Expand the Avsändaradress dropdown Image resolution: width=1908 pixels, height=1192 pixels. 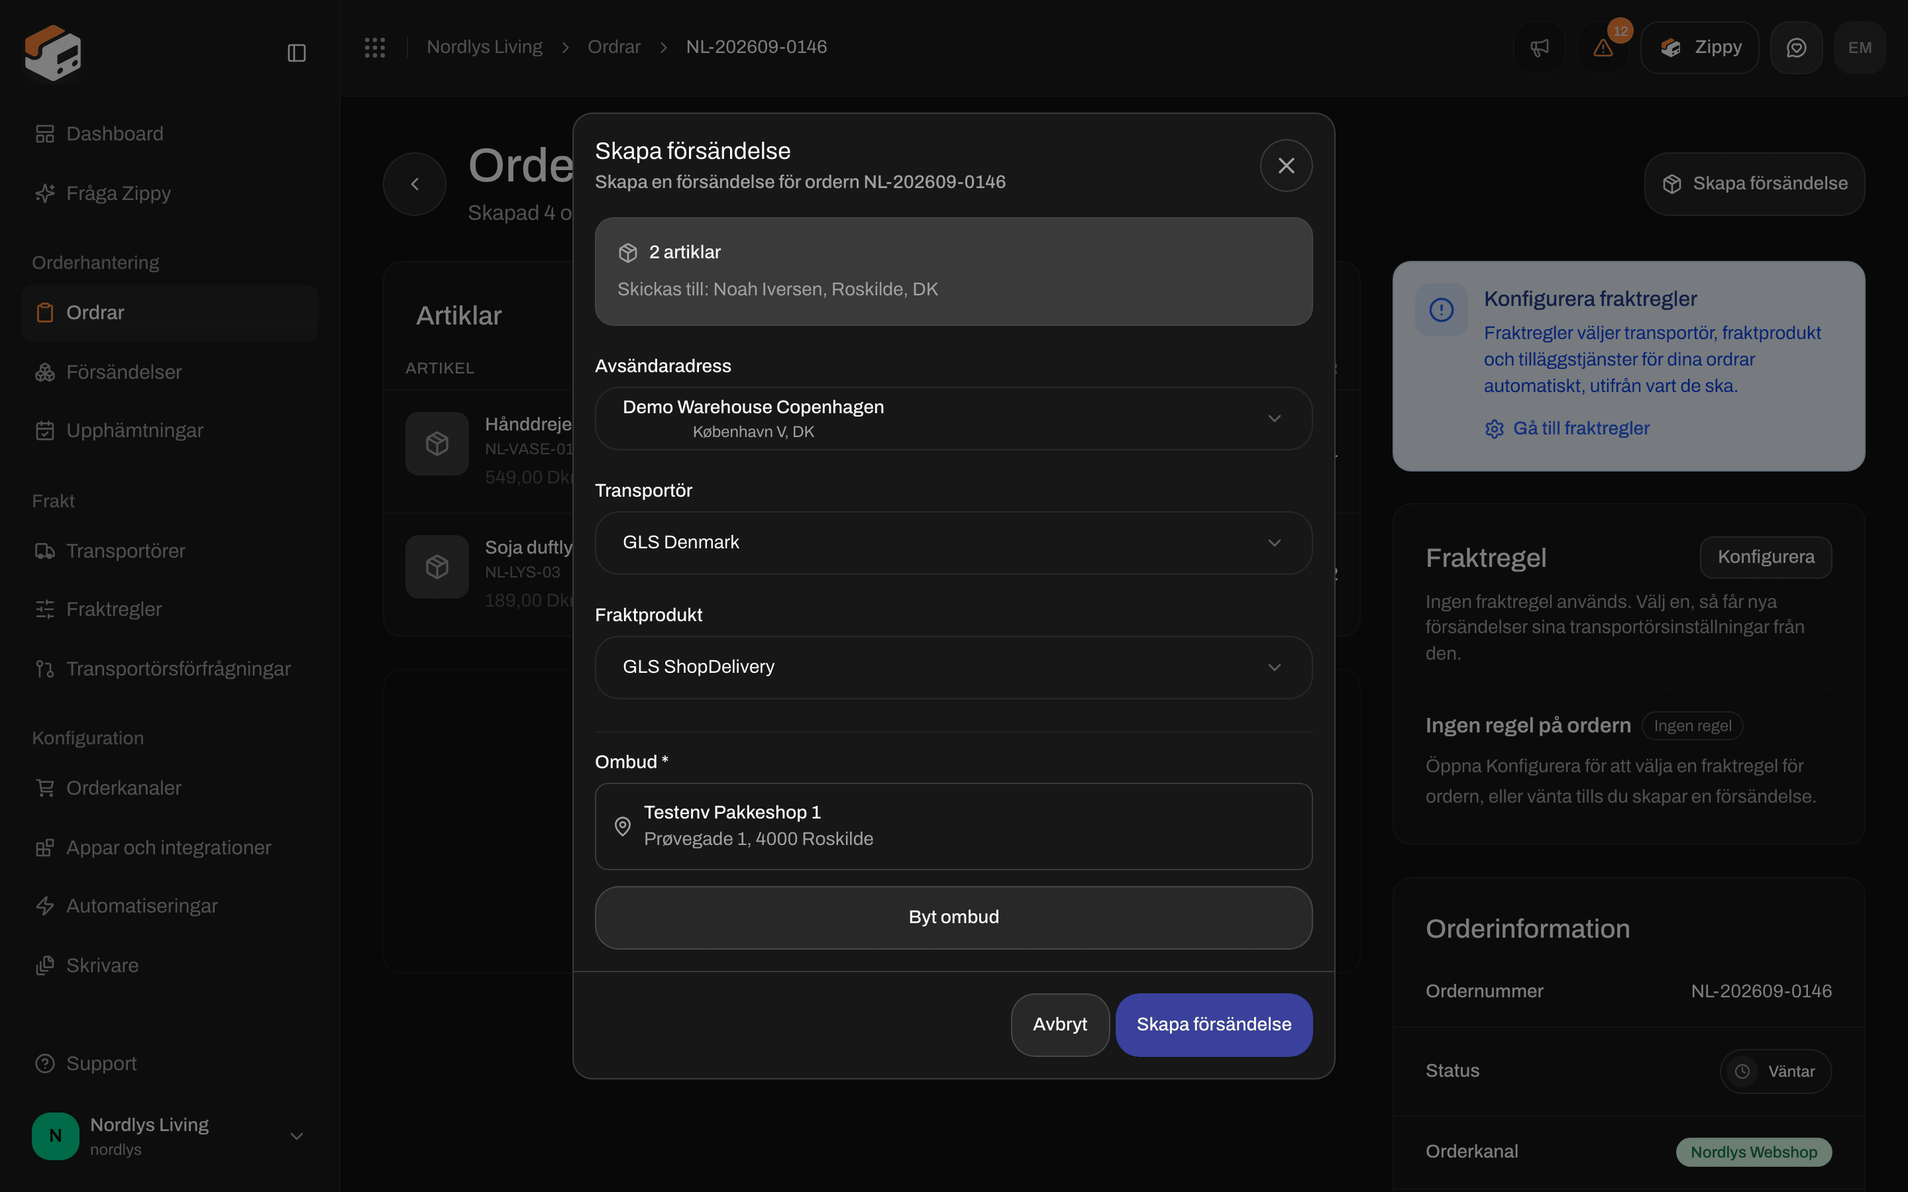[x=953, y=419]
